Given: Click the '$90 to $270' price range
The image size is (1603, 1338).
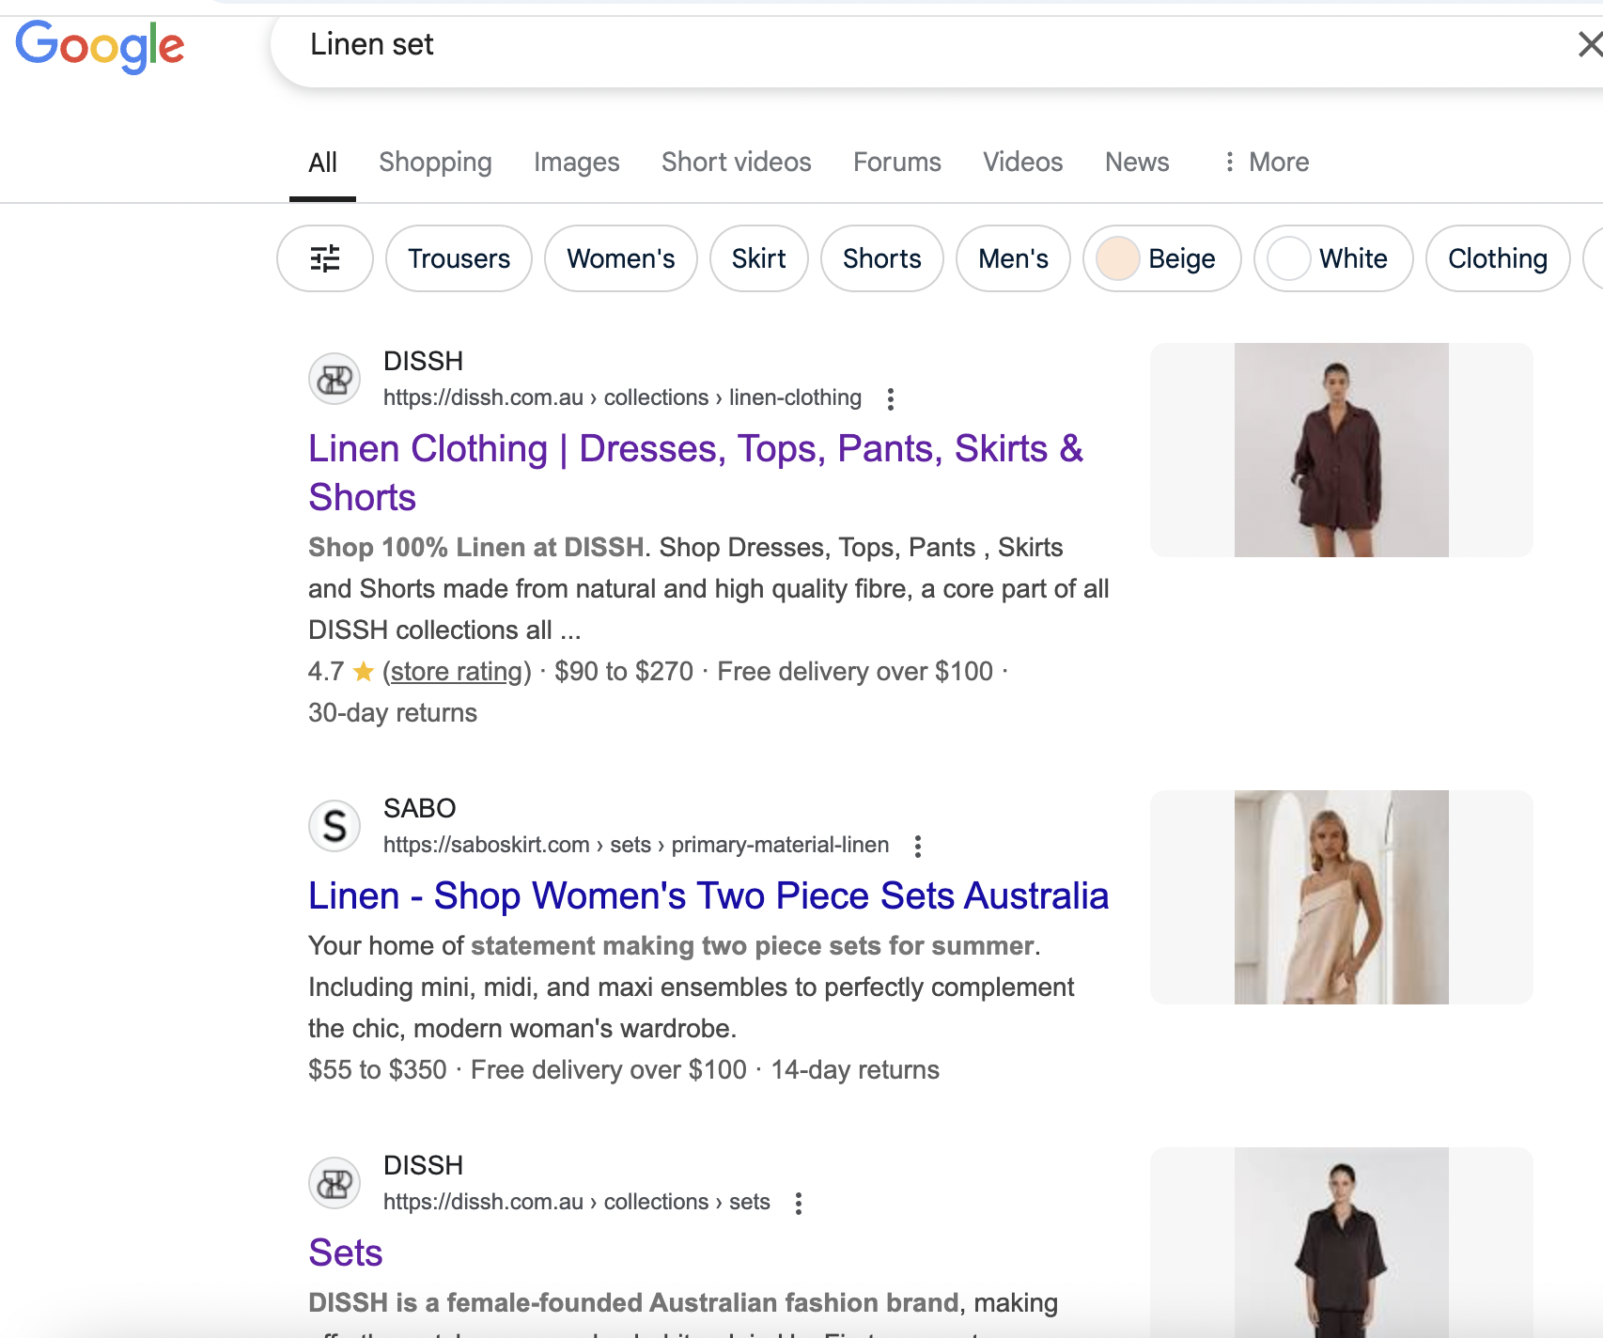Looking at the screenshot, I should (x=624, y=671).
